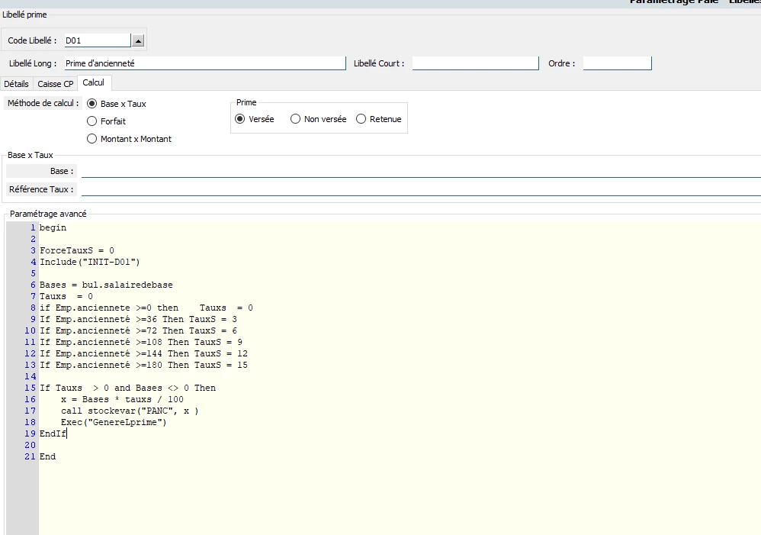Screen dimensions: 761x535
Task: Click the Référence Taux field
Action: click(x=419, y=189)
